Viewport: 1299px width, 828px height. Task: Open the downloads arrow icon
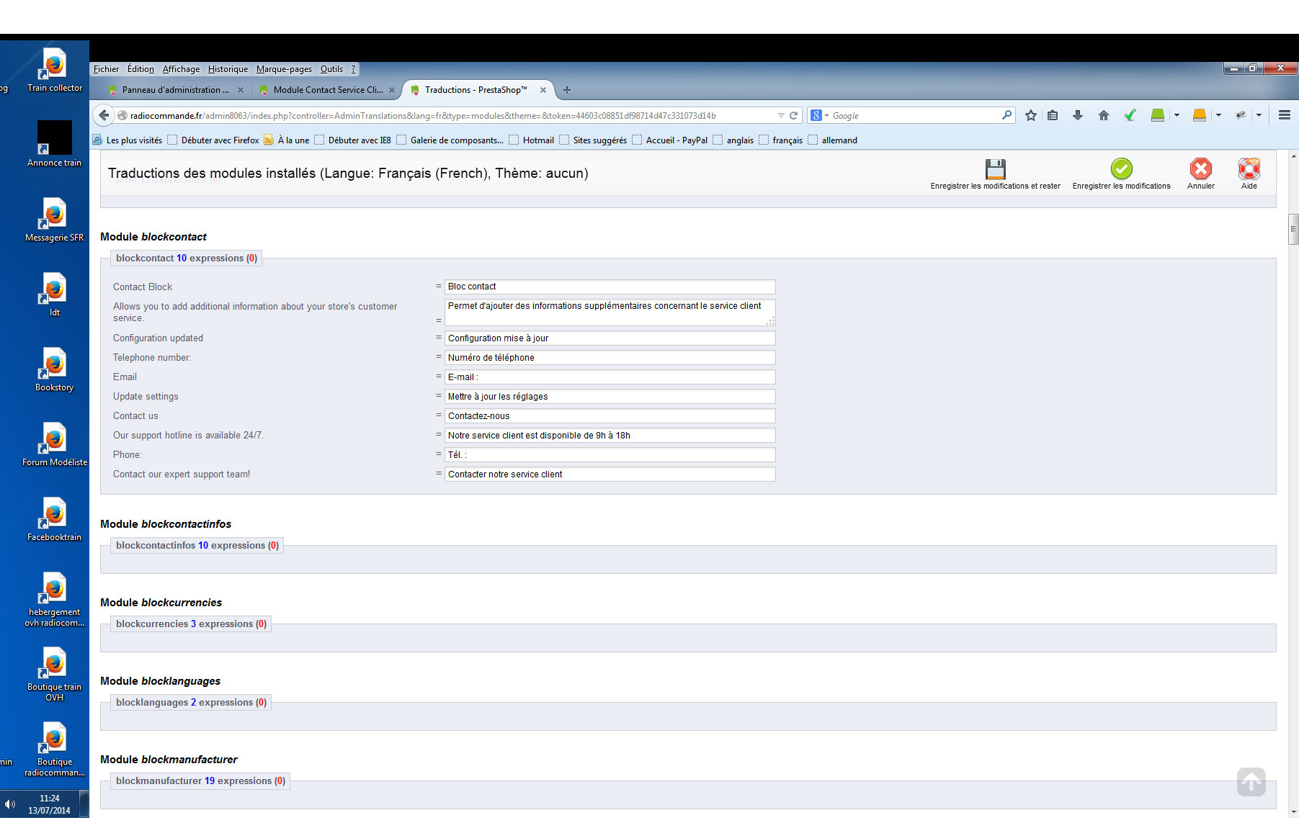point(1078,115)
